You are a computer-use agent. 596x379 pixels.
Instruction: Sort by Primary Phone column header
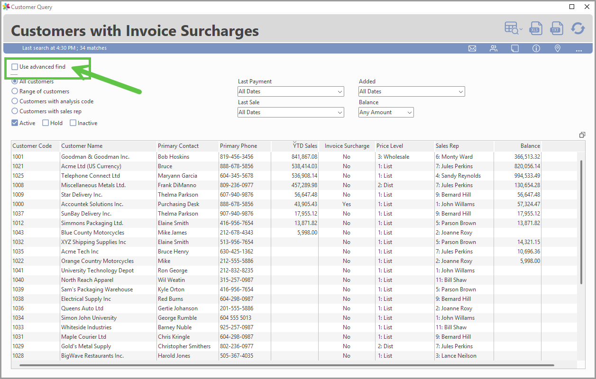pyautogui.click(x=245, y=146)
